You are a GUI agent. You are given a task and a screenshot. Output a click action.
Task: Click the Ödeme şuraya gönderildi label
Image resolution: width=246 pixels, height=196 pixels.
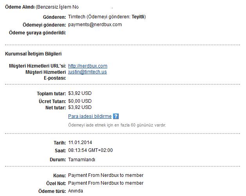(x=37, y=33)
